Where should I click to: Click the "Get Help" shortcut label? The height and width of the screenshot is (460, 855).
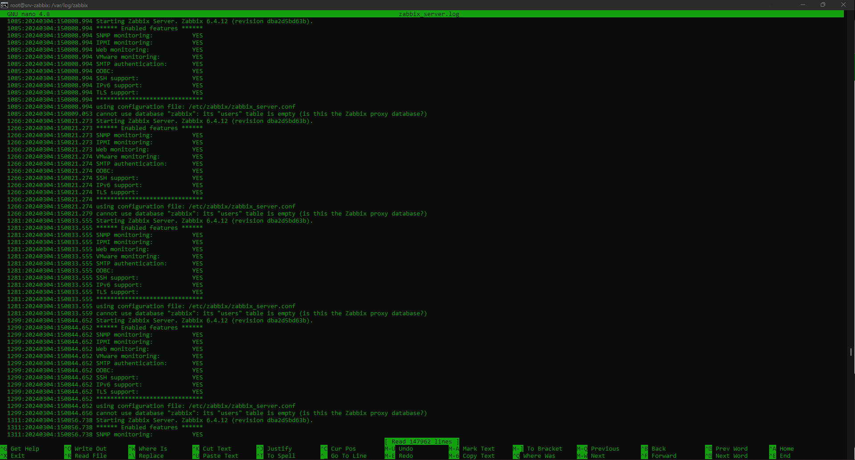click(25, 449)
